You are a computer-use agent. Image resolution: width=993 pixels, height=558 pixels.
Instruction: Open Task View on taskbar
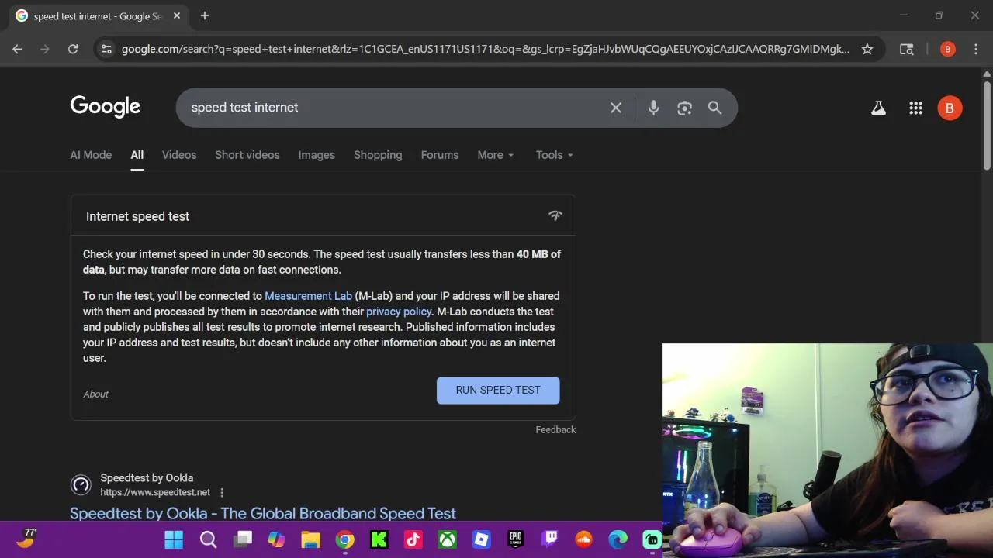tap(244, 539)
